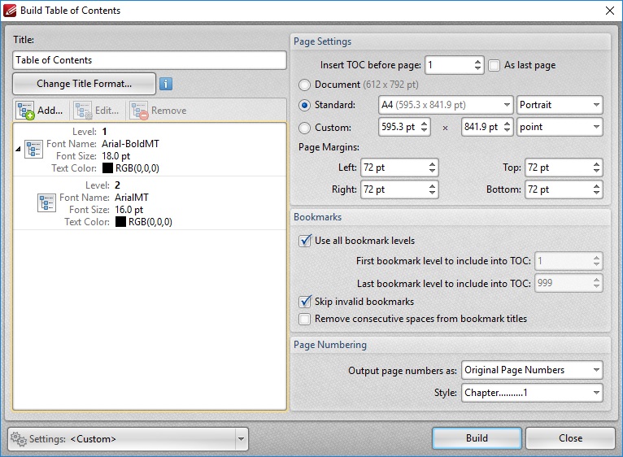Click the Add level icon with green plus
Image resolution: width=623 pixels, height=457 pixels.
25,111
